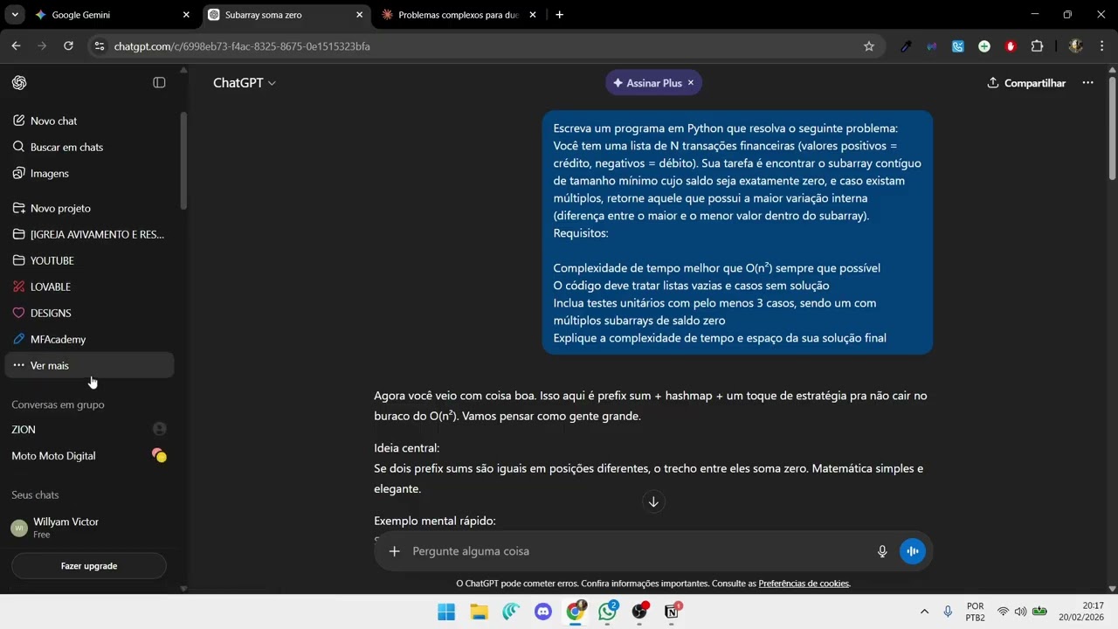1118x629 pixels.
Task: Open the ZION group conversation
Action: [x=89, y=429]
